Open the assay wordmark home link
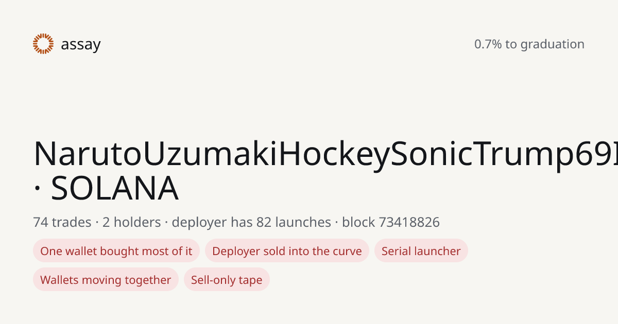This screenshot has width=618, height=324. (81, 45)
